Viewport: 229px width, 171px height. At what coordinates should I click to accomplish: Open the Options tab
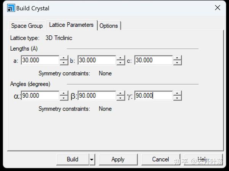(x=109, y=26)
